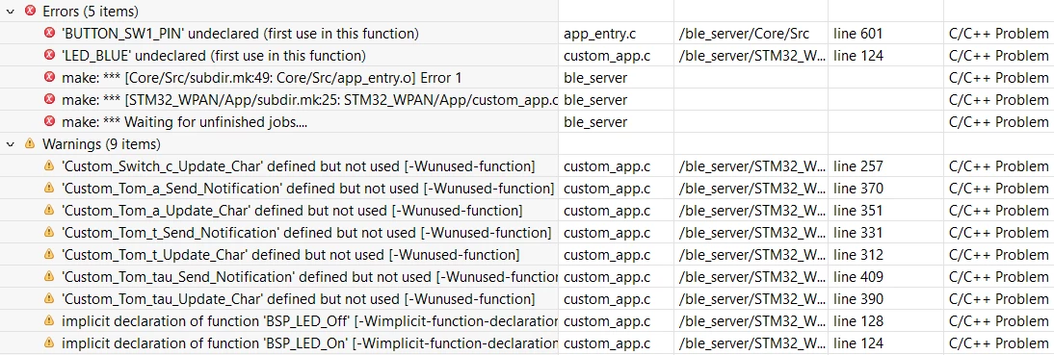Click the /ble_server/Core/Src path cell
The width and height of the screenshot is (1054, 355).
click(744, 33)
